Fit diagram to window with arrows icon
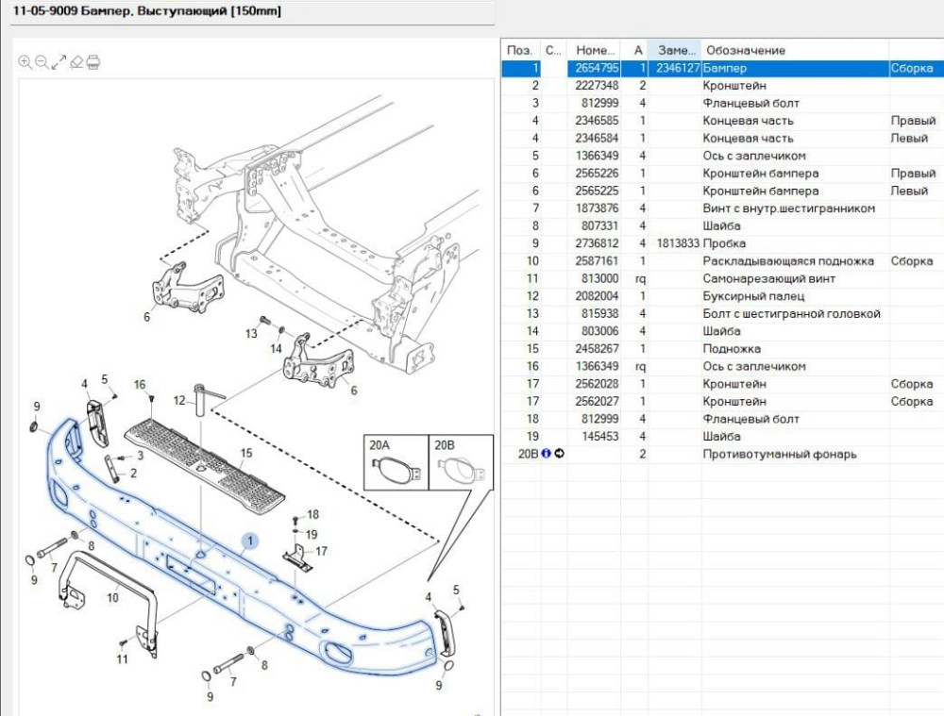Image resolution: width=944 pixels, height=716 pixels. tap(59, 62)
